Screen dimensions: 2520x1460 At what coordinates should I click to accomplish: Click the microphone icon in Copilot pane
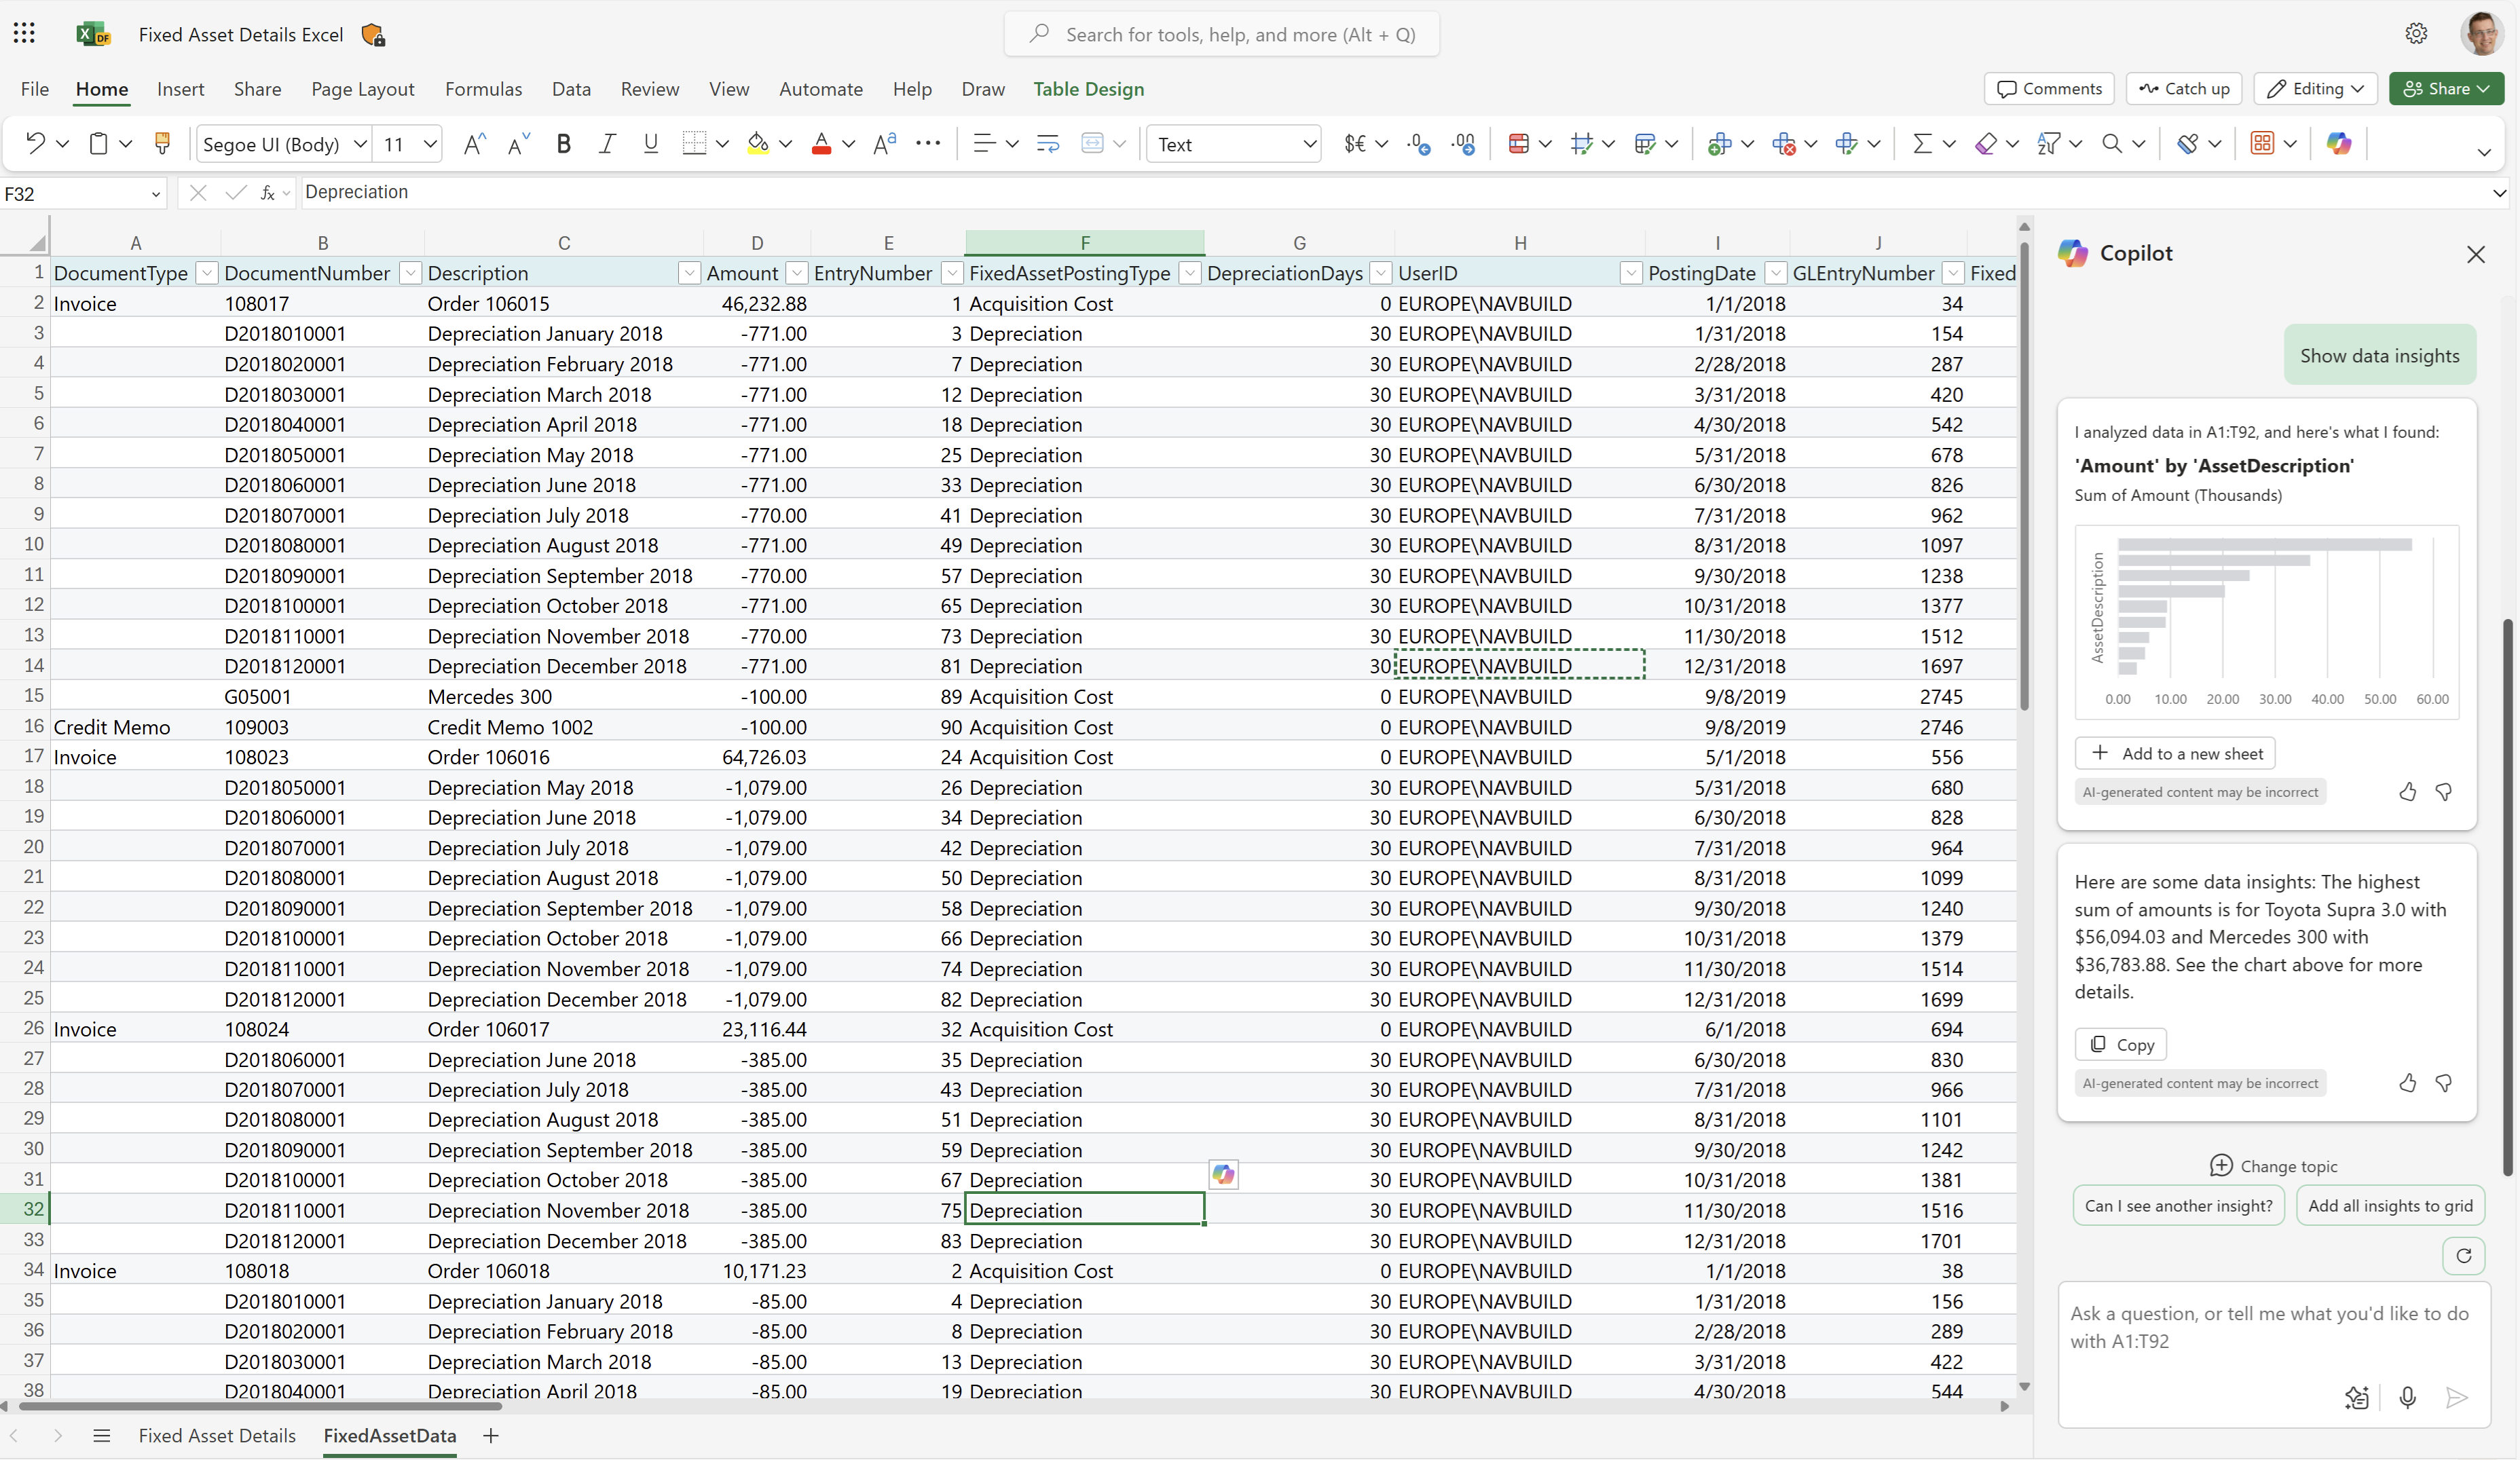pos(2408,1398)
